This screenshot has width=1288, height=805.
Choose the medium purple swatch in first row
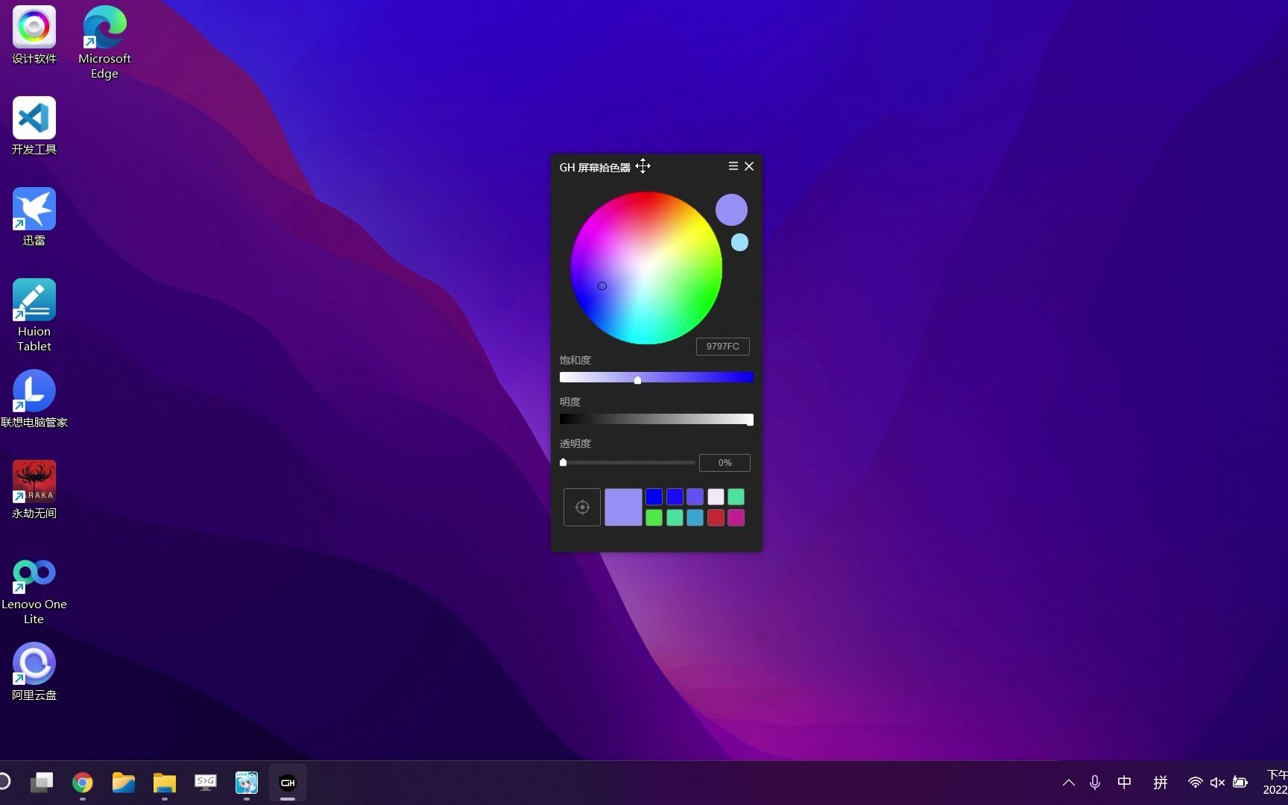[695, 496]
